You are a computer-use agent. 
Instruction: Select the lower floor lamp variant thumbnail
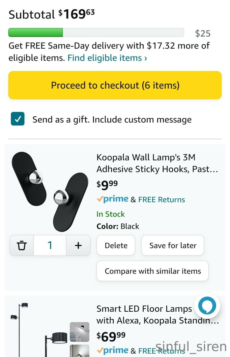pos(79,351)
